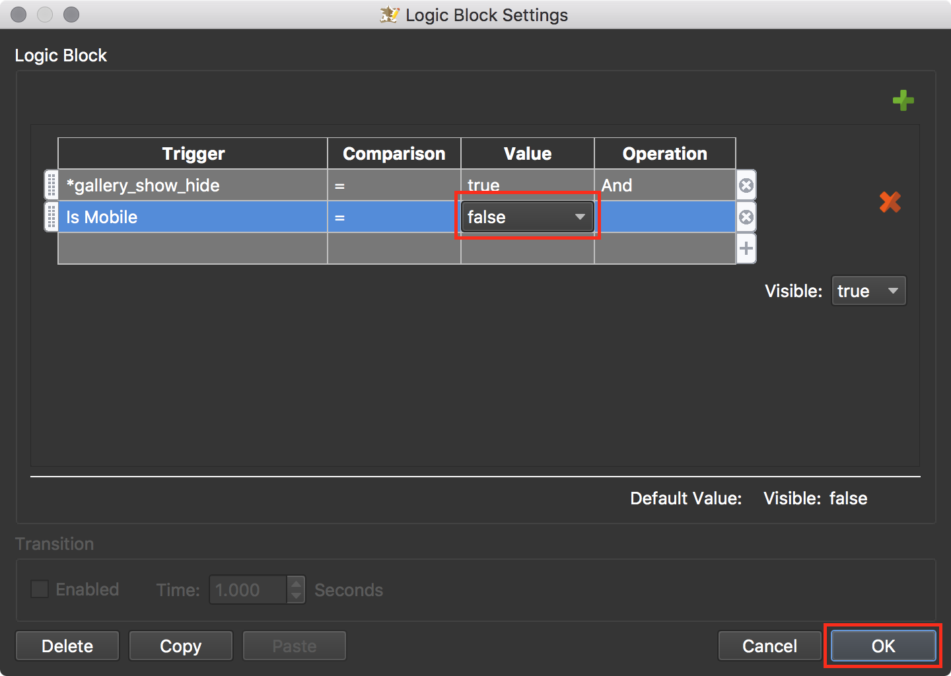951x676 pixels.
Task: Select the Is Mobile trigger cell
Action: coord(193,217)
